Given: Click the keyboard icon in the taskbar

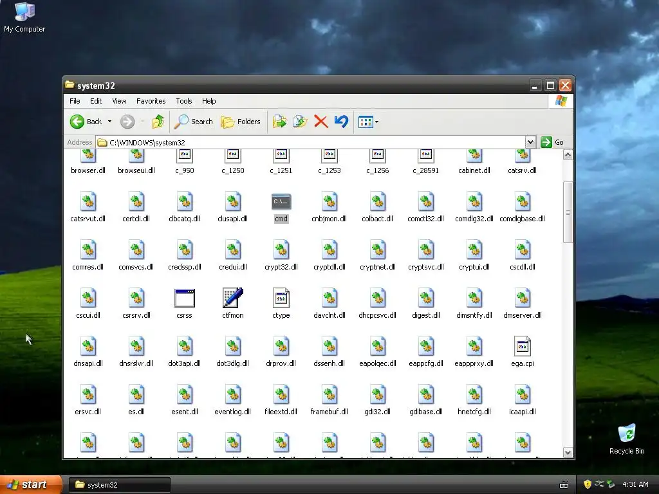Looking at the screenshot, I should (x=564, y=485).
